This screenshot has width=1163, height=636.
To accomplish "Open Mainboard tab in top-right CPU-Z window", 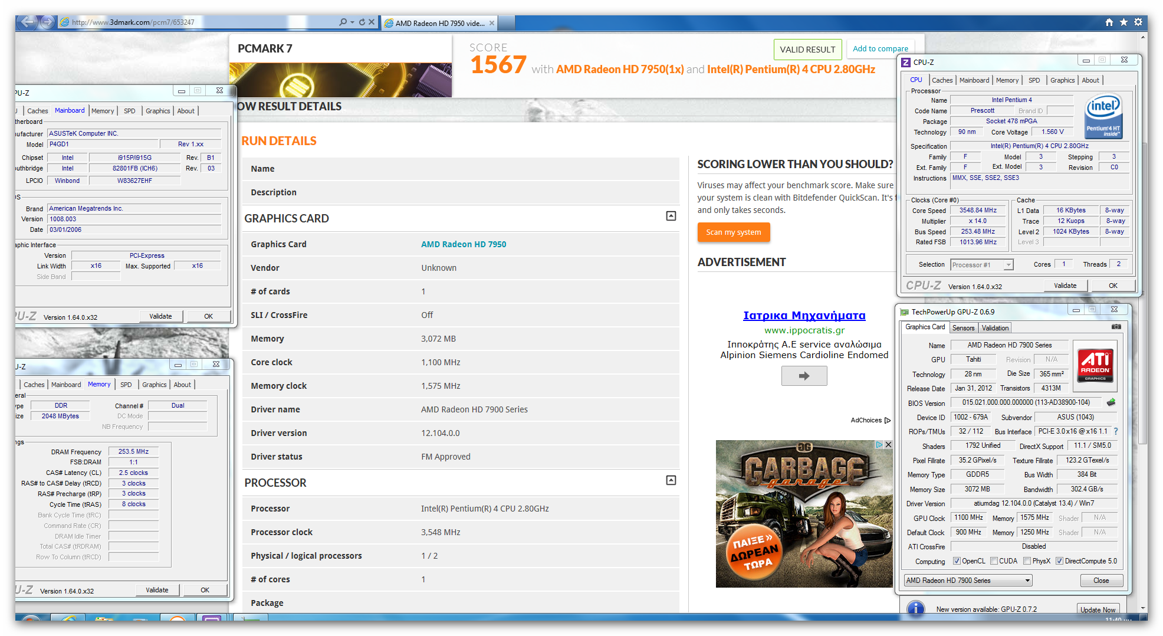I will [974, 80].
